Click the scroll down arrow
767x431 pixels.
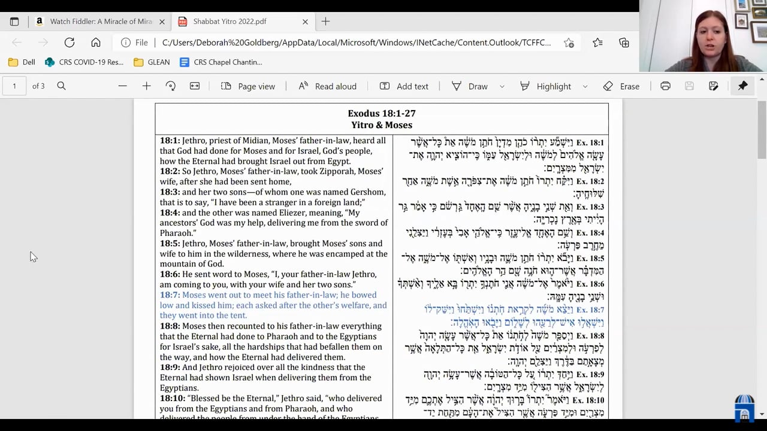pyautogui.click(x=762, y=414)
